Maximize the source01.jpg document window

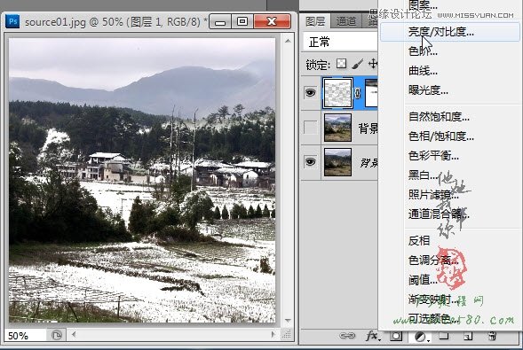(242, 22)
